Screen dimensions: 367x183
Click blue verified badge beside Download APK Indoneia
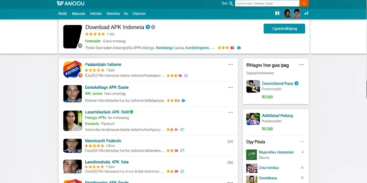pos(148,27)
